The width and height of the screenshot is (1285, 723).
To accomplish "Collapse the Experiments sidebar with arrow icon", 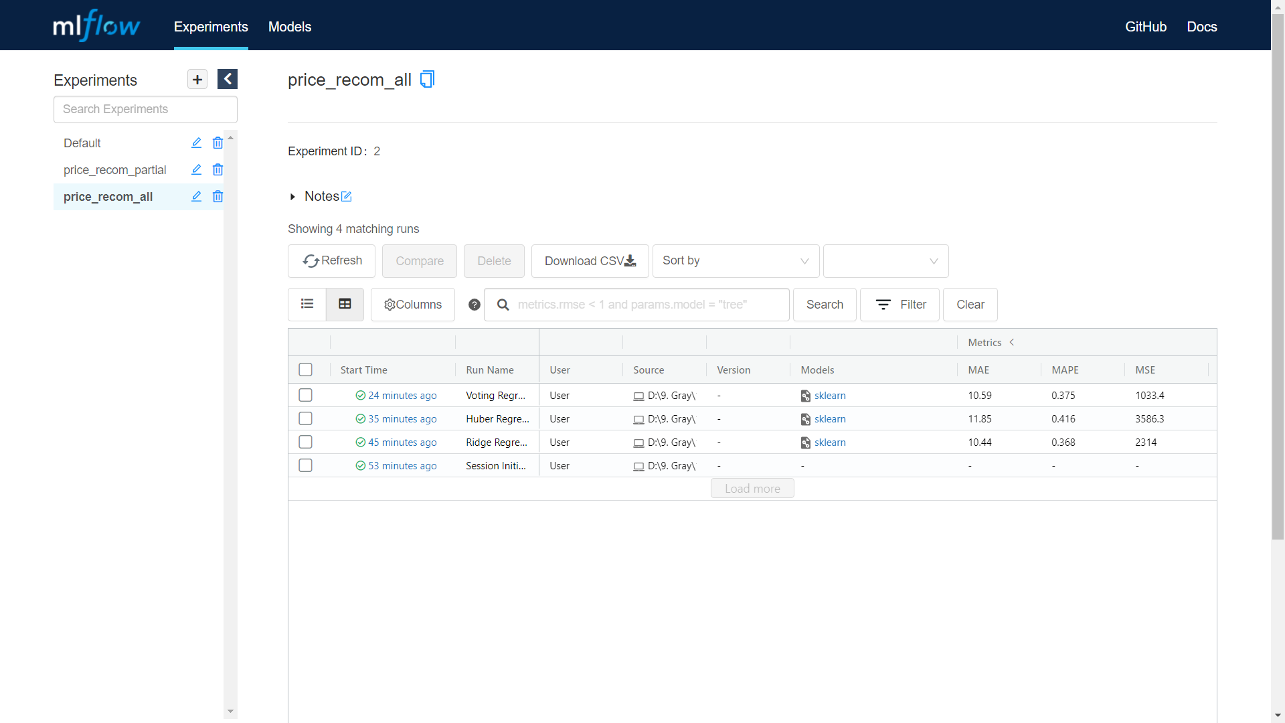I will [228, 80].
